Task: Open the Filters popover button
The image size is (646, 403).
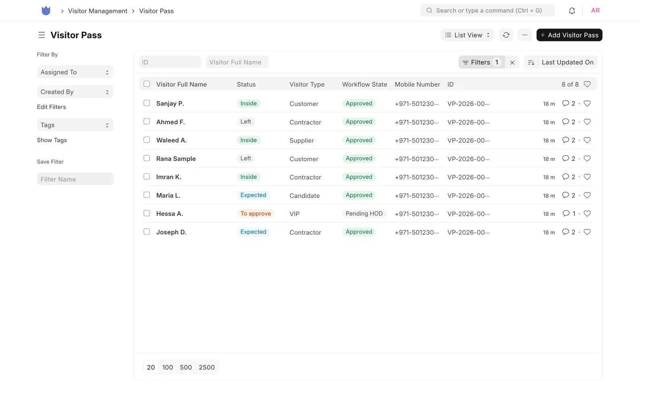Action: click(481, 62)
